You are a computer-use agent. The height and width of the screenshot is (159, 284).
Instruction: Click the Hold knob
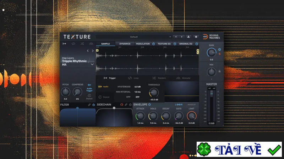[x=153, y=116]
